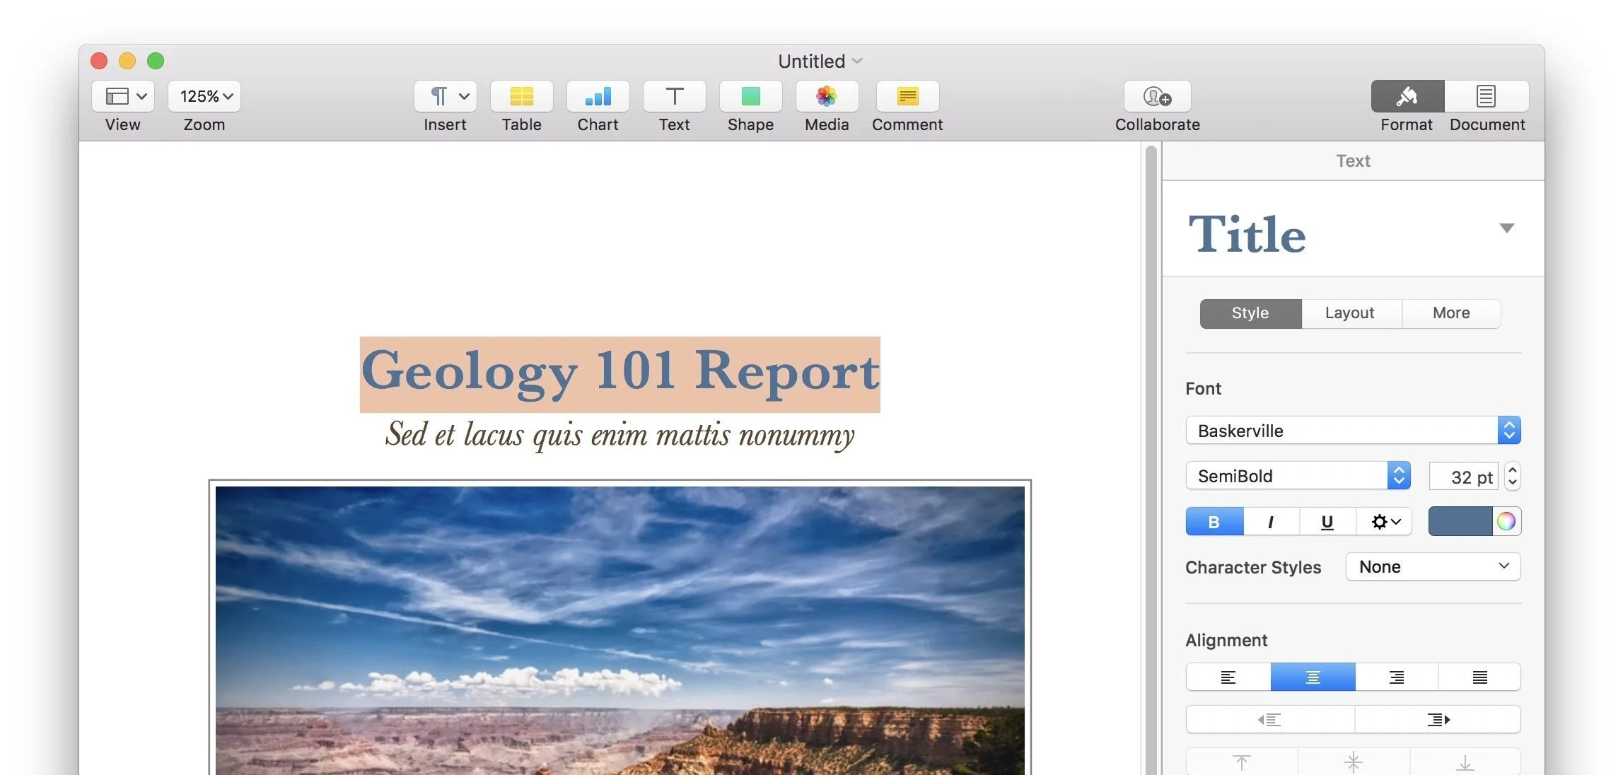Click the 32 pt font size field
This screenshot has height=775, width=1623.
point(1463,477)
